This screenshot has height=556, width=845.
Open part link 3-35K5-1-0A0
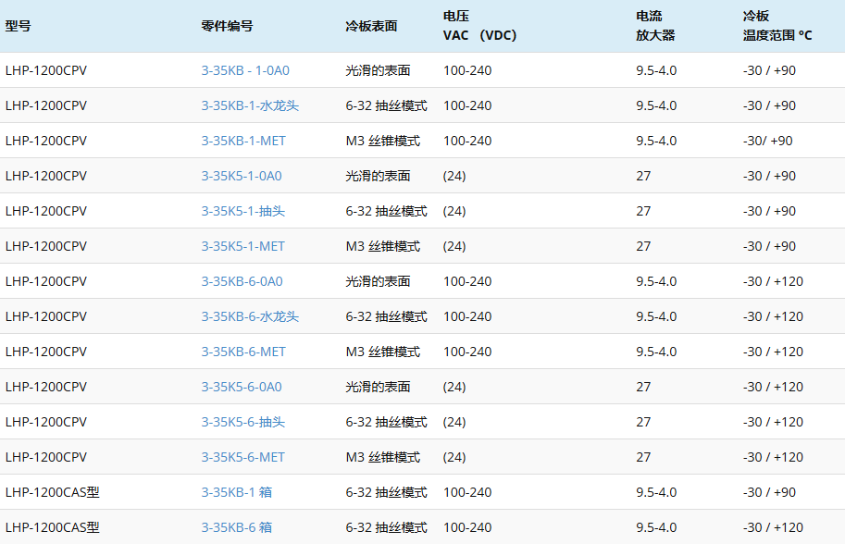pos(242,176)
